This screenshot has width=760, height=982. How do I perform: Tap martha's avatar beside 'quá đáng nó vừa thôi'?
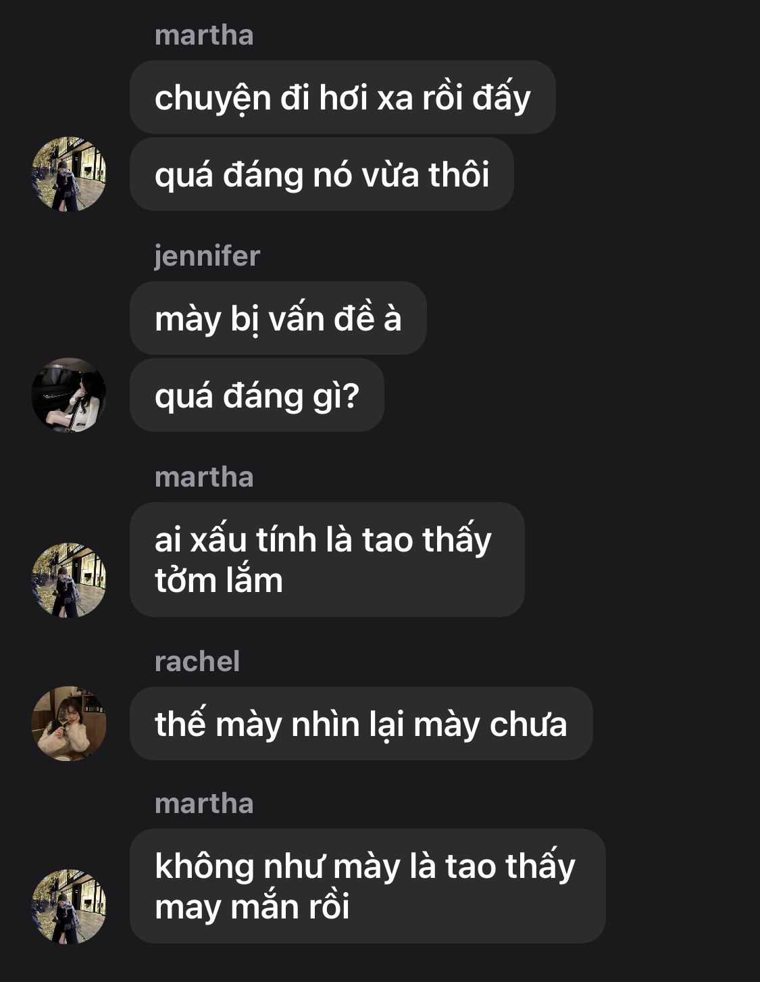pyautogui.click(x=69, y=174)
